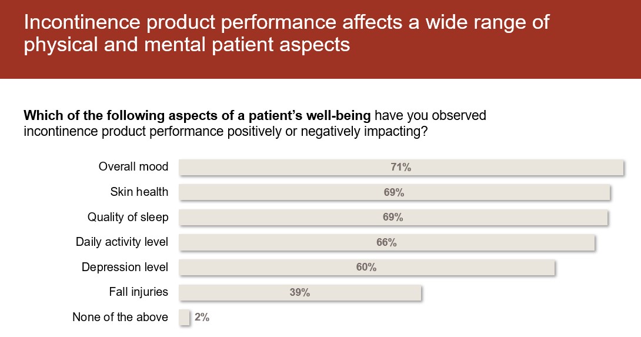The image size is (641, 337).
Task: Click the 71% data label
Action: pos(400,168)
